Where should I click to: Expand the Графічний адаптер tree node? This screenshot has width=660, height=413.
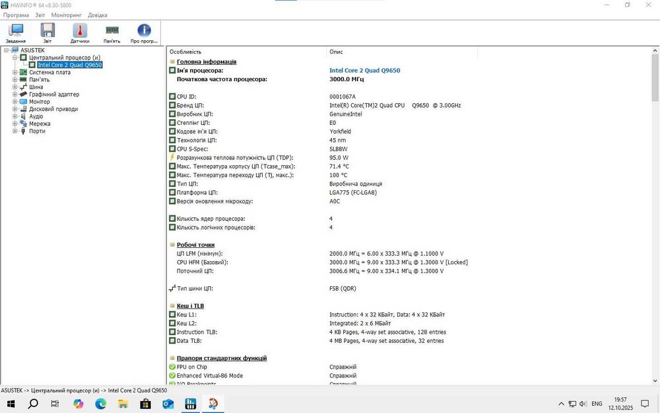[x=15, y=94]
